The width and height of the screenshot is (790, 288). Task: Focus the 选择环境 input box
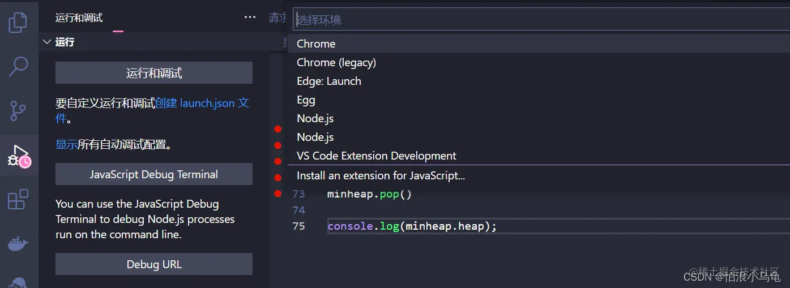click(541, 20)
